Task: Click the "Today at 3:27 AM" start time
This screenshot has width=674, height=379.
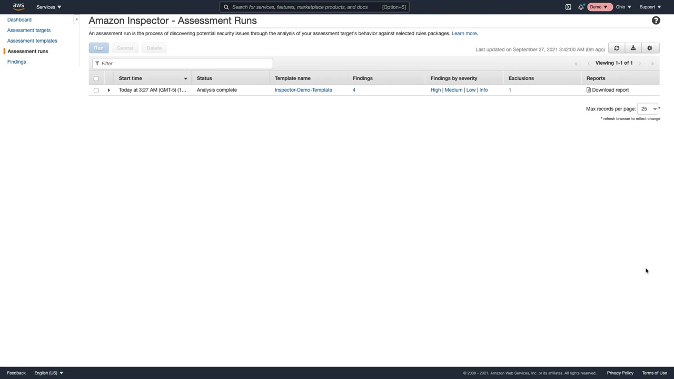Action: tap(153, 90)
